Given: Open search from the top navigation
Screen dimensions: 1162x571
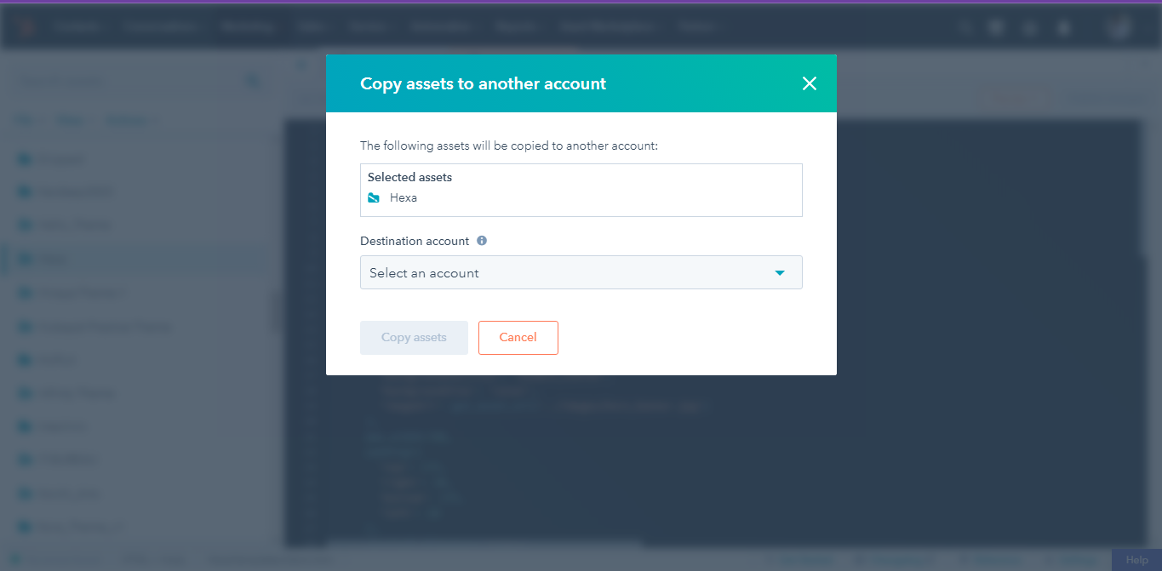Looking at the screenshot, I should tap(965, 28).
